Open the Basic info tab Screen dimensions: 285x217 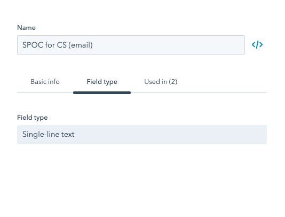pos(45,82)
